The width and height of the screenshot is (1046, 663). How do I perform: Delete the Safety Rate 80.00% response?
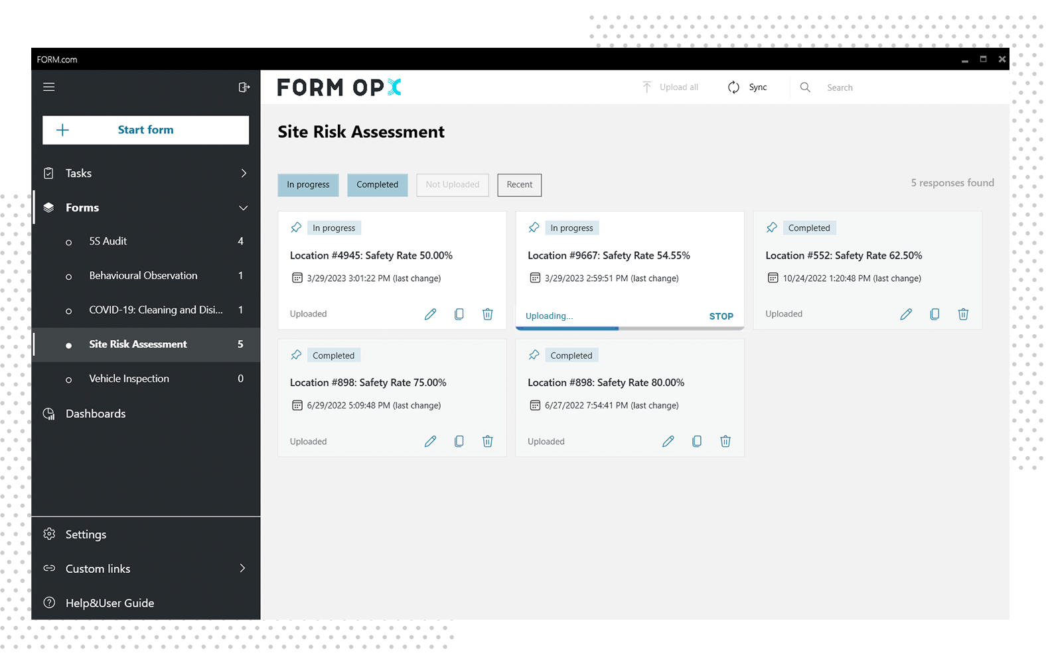click(725, 442)
